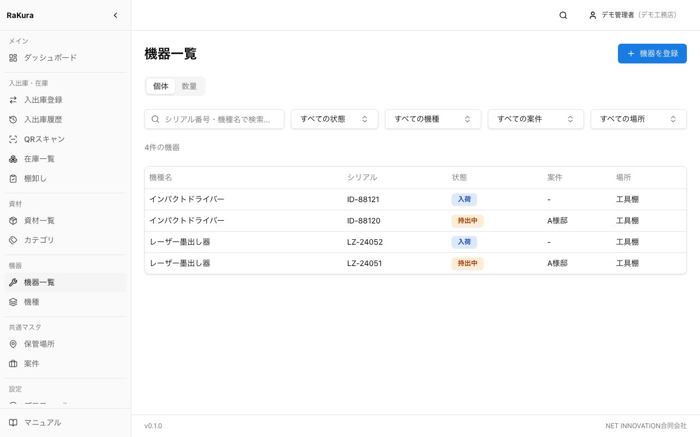The width and height of the screenshot is (700, 437).
Task: Switch to the 個体 tab
Action: point(161,86)
